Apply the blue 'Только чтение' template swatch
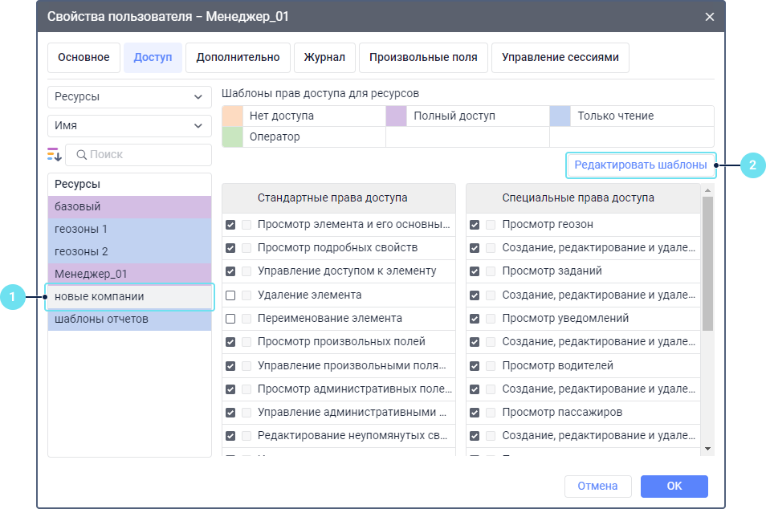Image resolution: width=766 pixels, height=509 pixels. (560, 116)
